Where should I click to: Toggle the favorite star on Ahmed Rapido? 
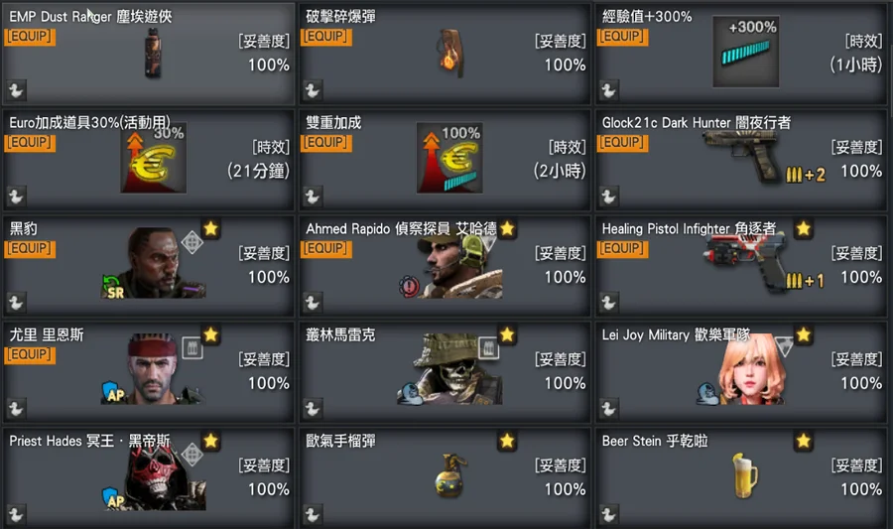tap(507, 229)
